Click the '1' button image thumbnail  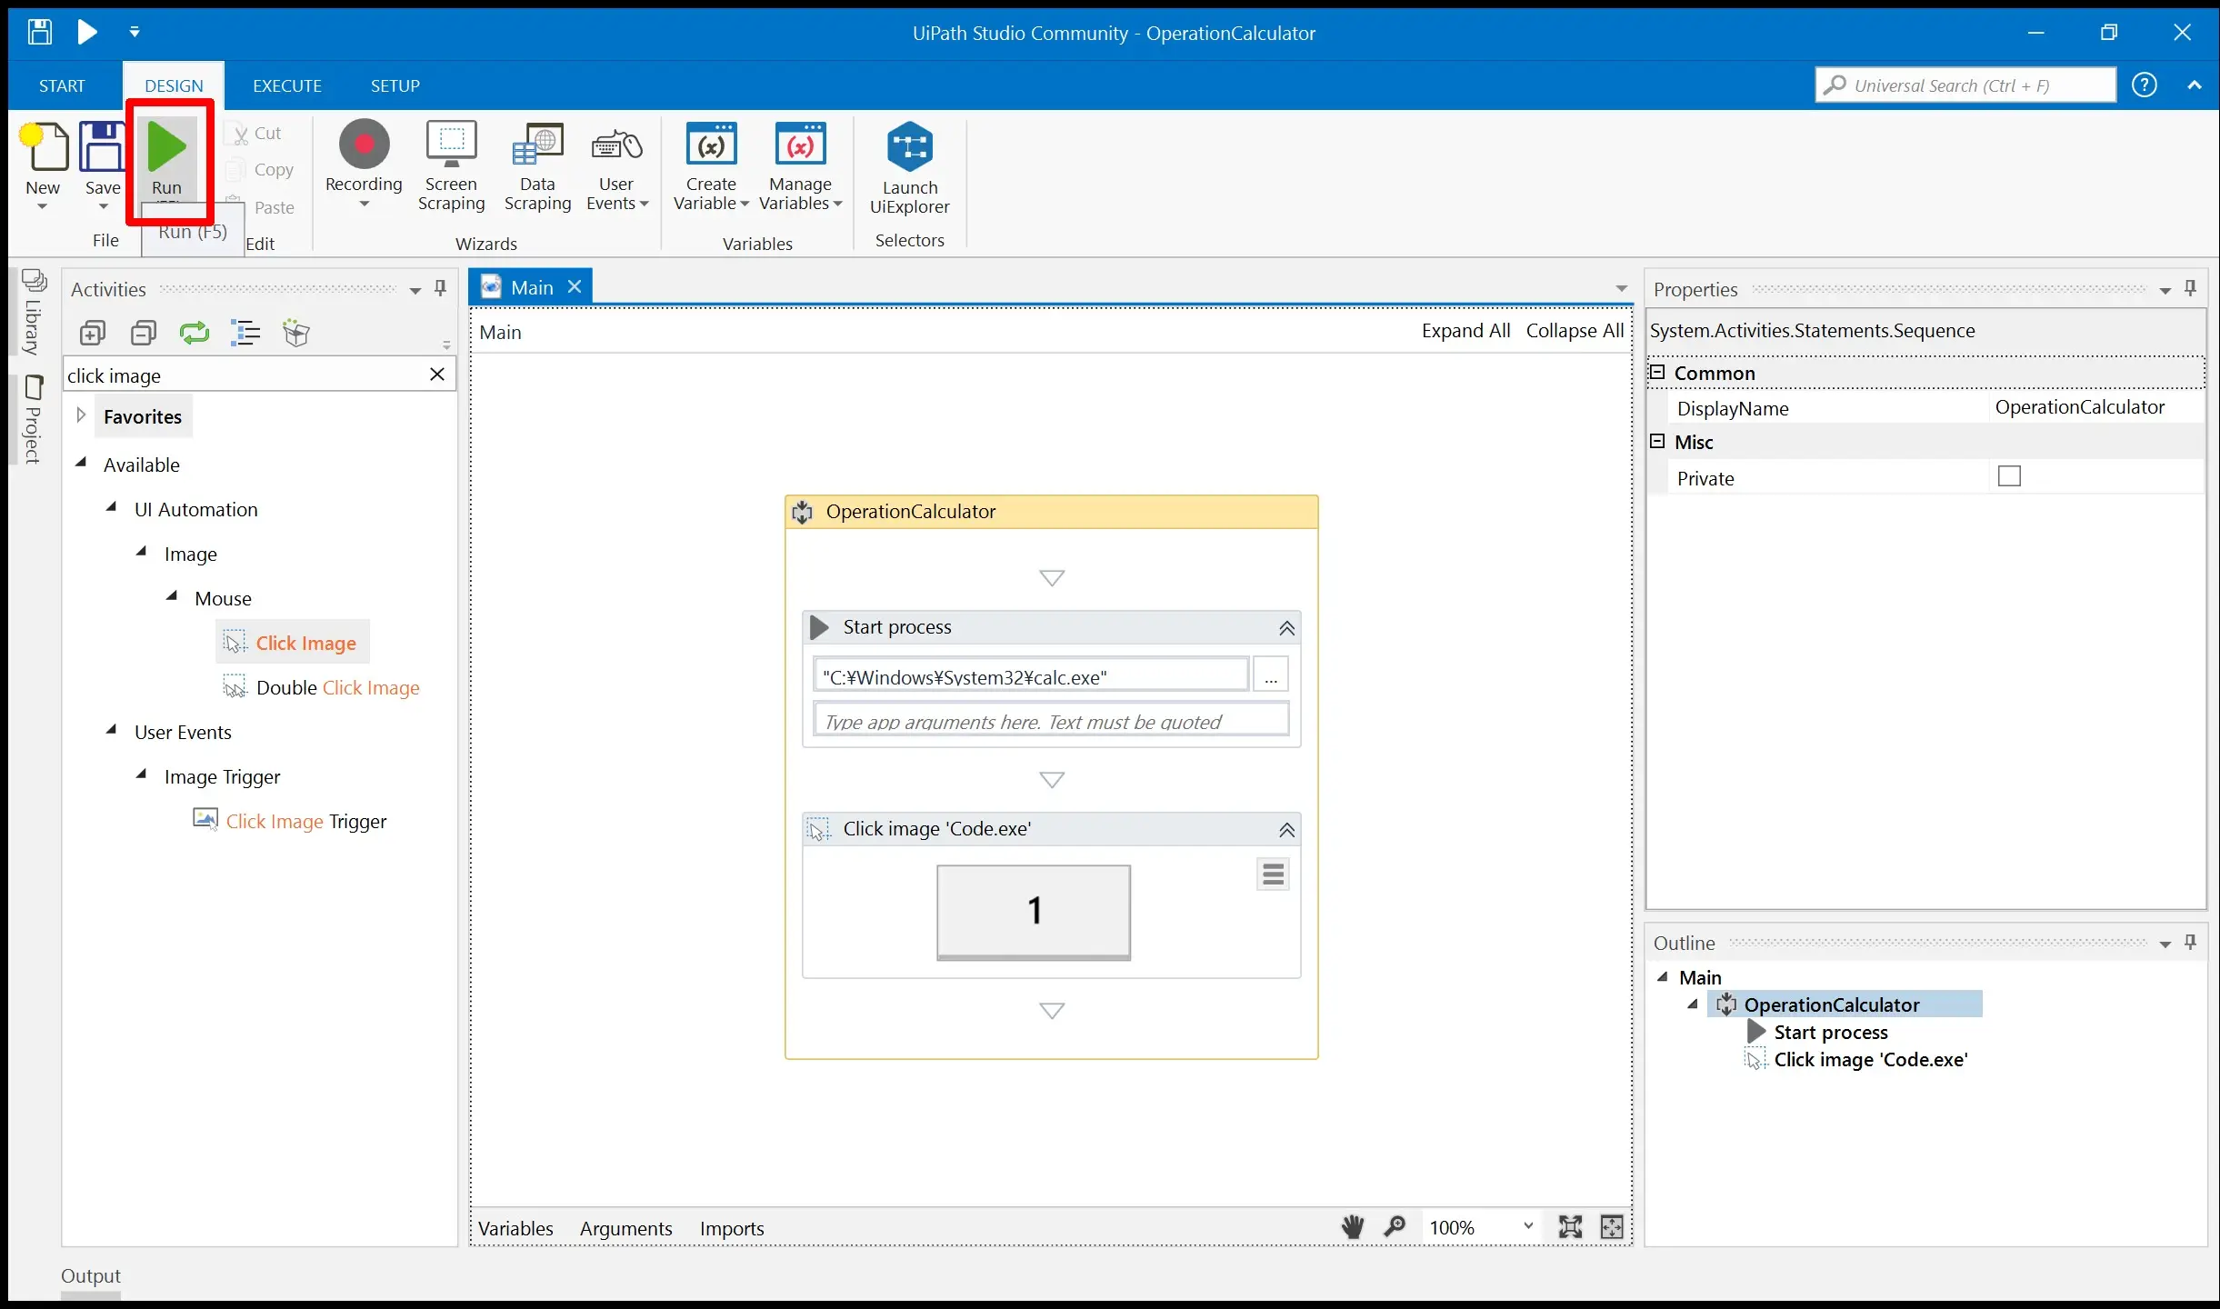point(1034,912)
